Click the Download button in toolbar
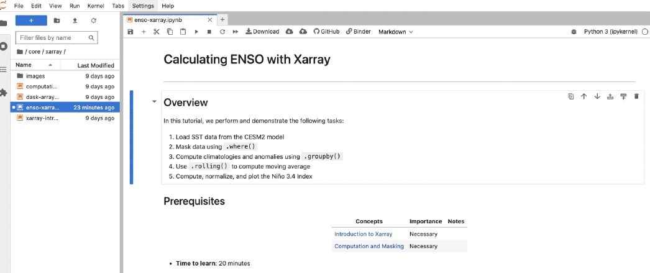 pos(262,32)
